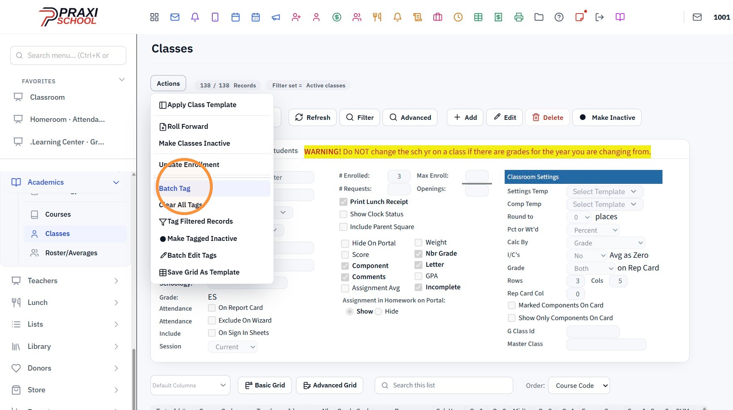This screenshot has width=733, height=410.
Task: Open the dashboard grid icon in top toolbar
Action: (x=154, y=17)
